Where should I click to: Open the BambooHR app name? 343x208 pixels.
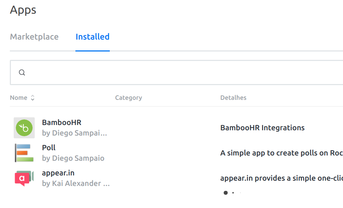[62, 123]
